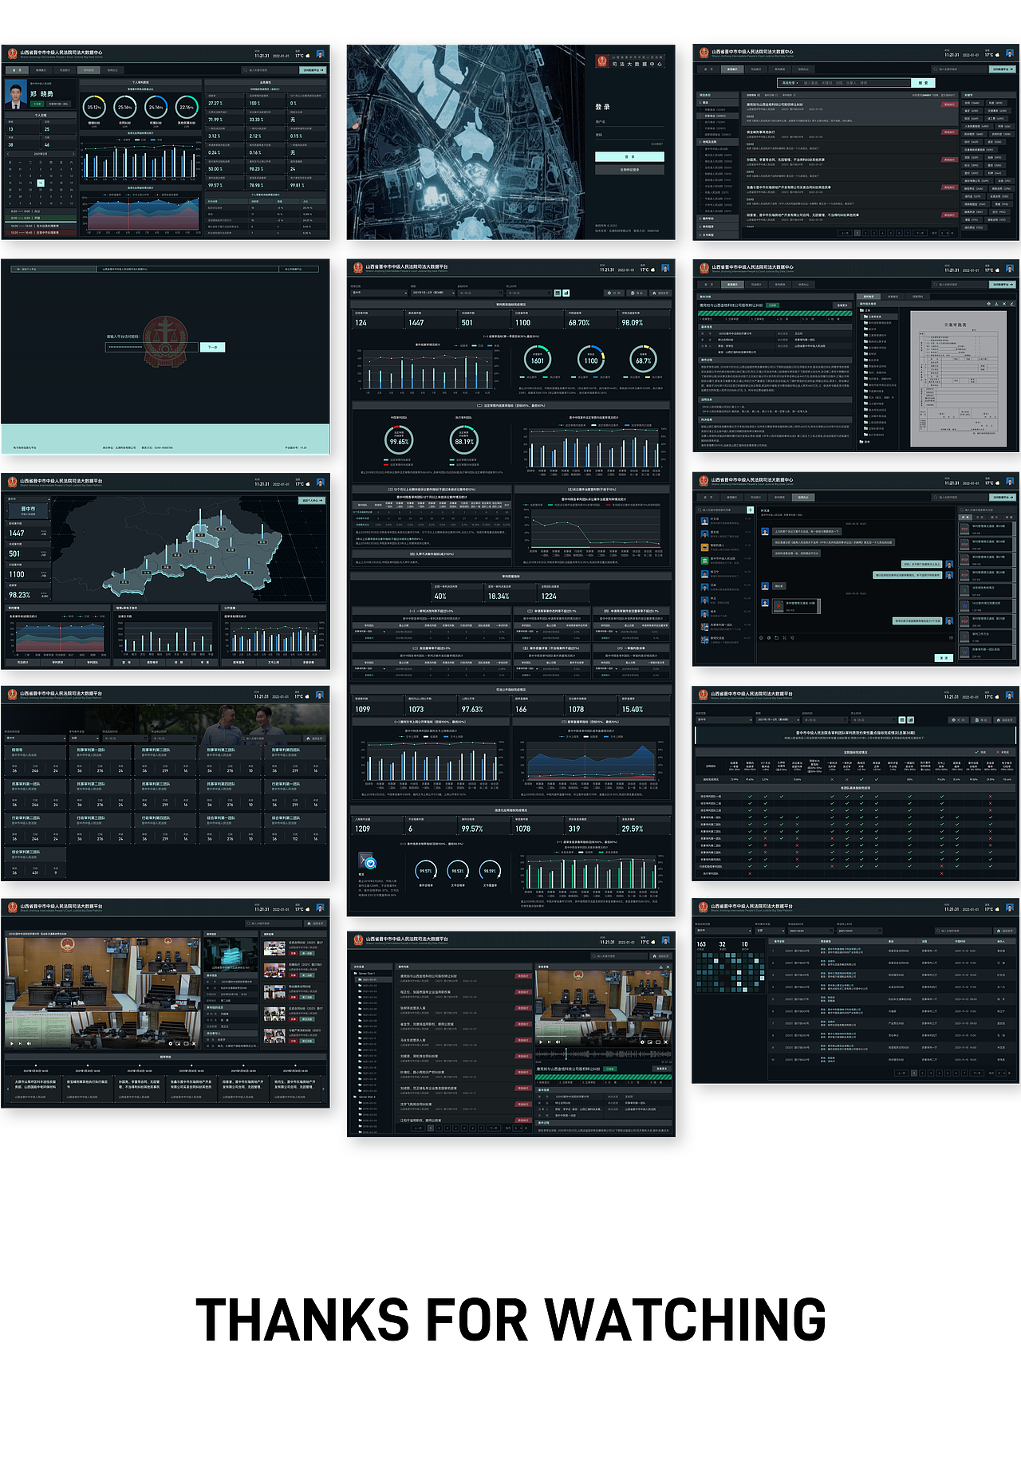Click the 搜索 button on the case search screen
The height and width of the screenshot is (1469, 1021).
click(x=924, y=83)
